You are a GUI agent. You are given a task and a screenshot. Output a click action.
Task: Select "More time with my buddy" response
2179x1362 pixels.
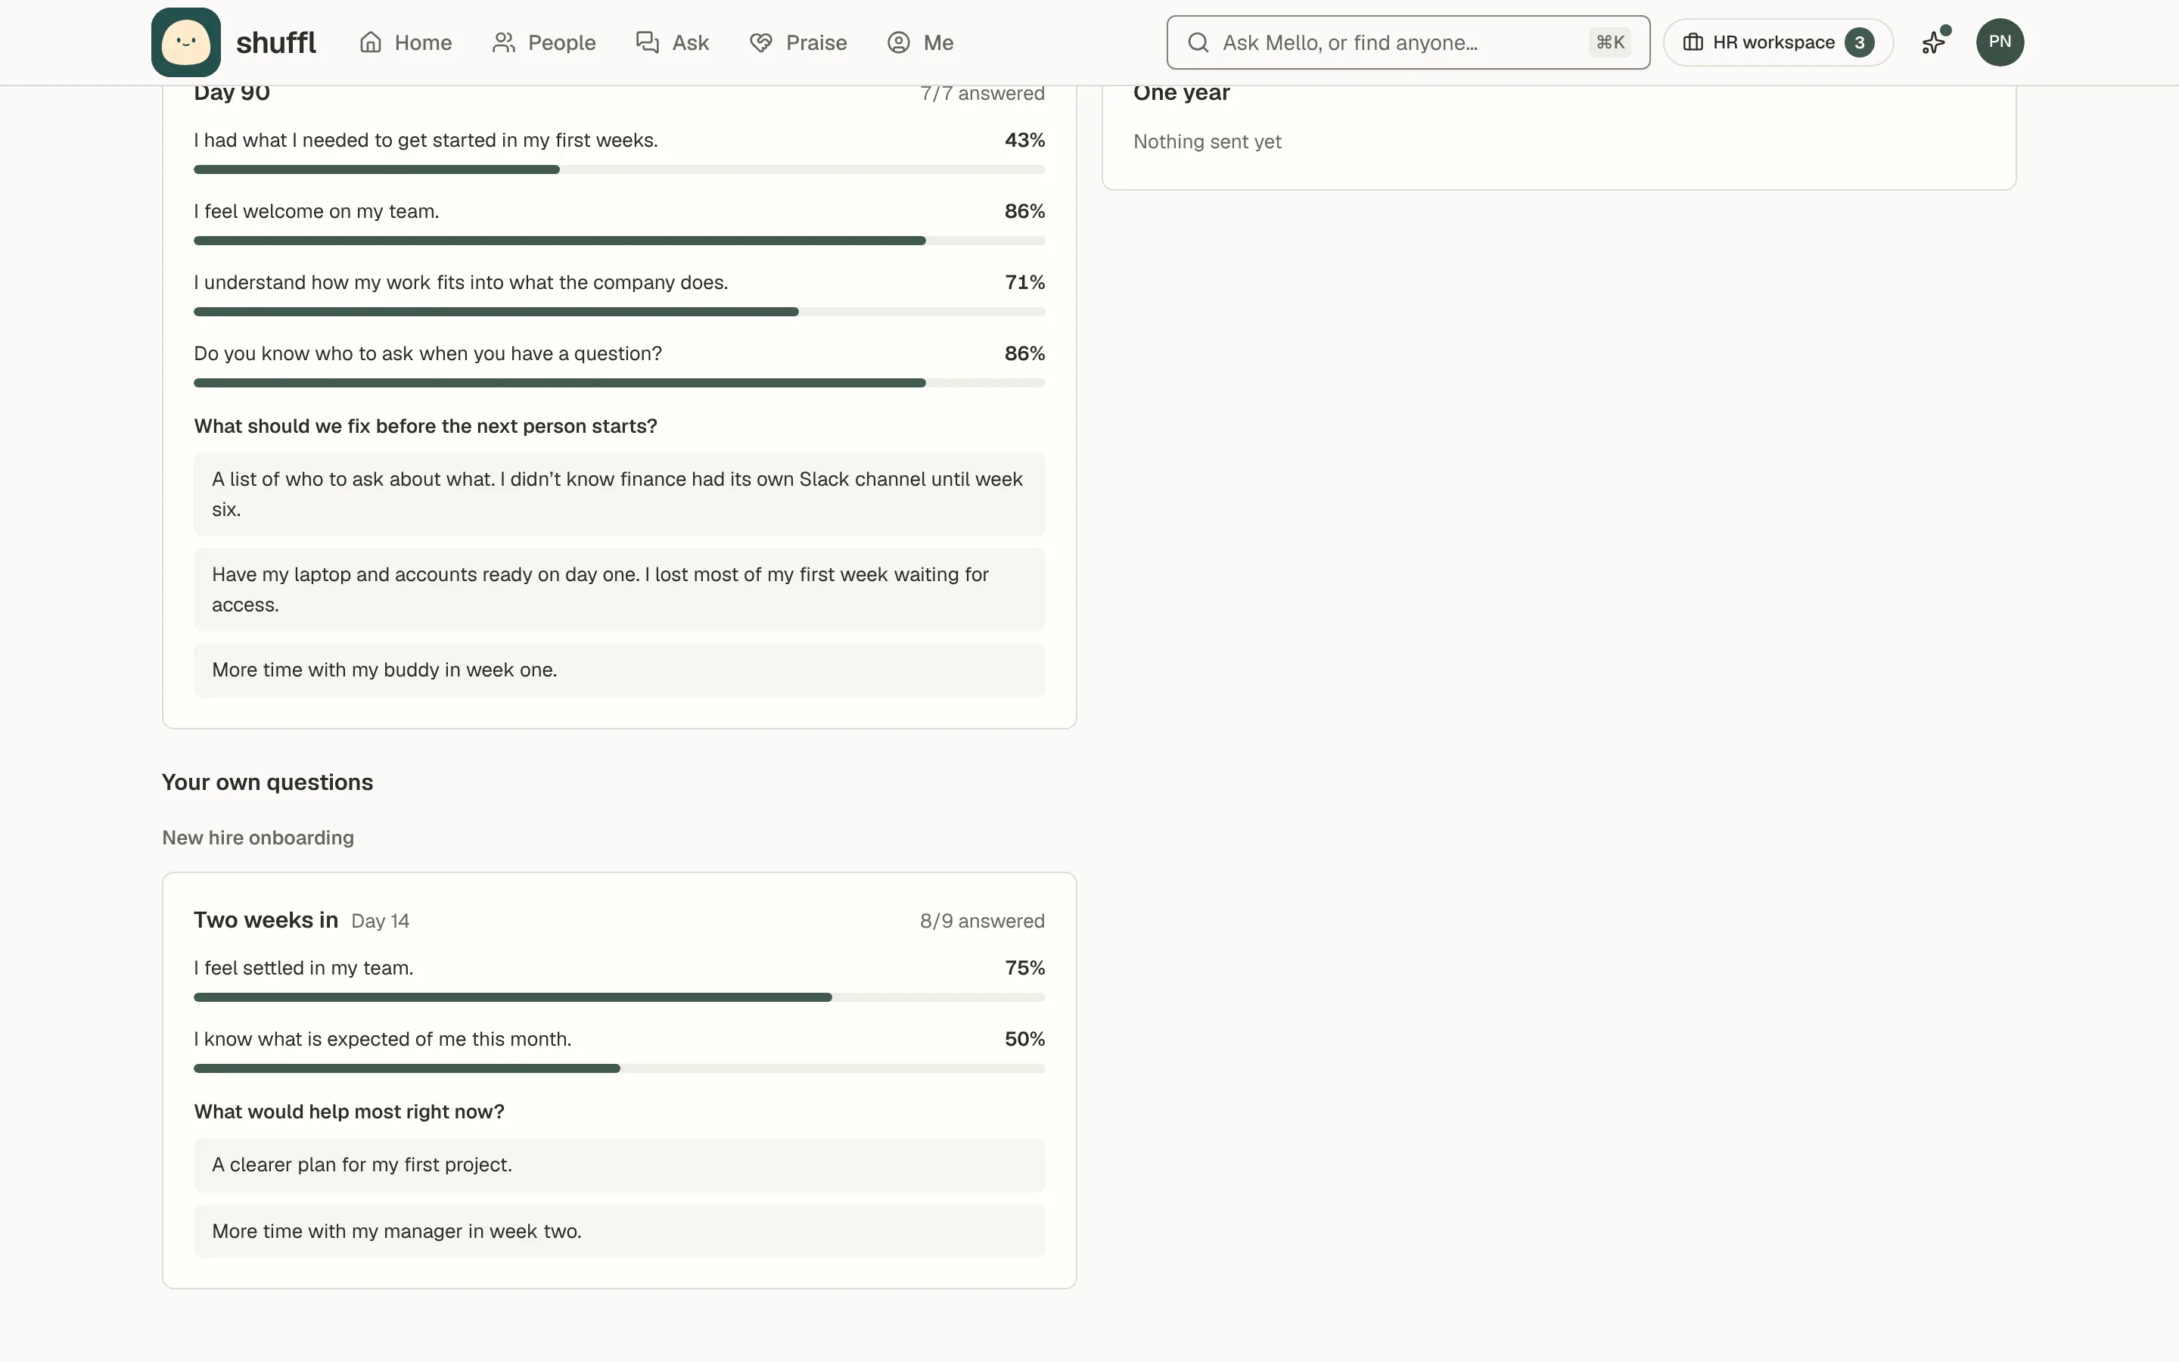tap(620, 670)
